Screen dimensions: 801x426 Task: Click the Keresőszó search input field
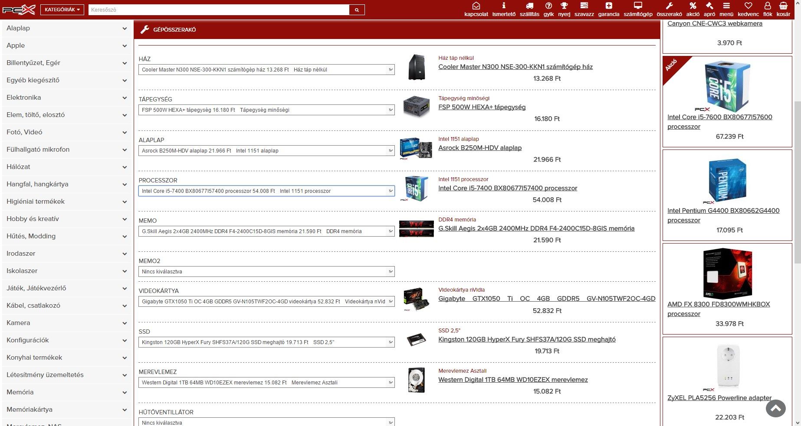click(x=219, y=10)
